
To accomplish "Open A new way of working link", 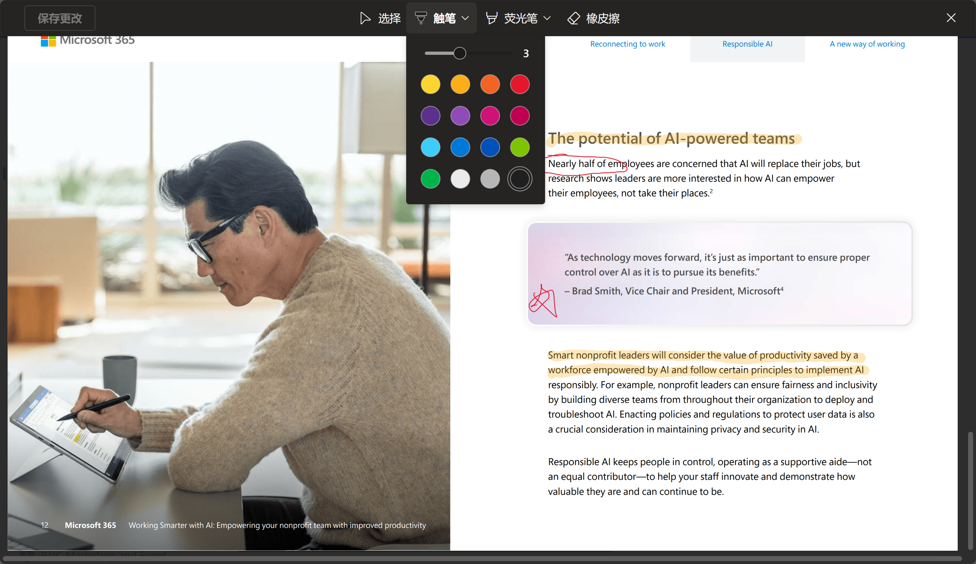I will click(x=867, y=44).
